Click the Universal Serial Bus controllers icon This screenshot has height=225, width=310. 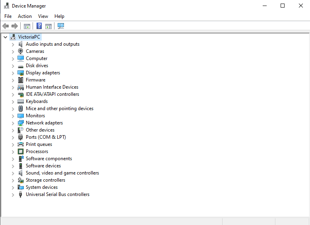point(20,194)
